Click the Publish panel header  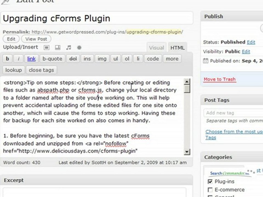pyautogui.click(x=232, y=16)
